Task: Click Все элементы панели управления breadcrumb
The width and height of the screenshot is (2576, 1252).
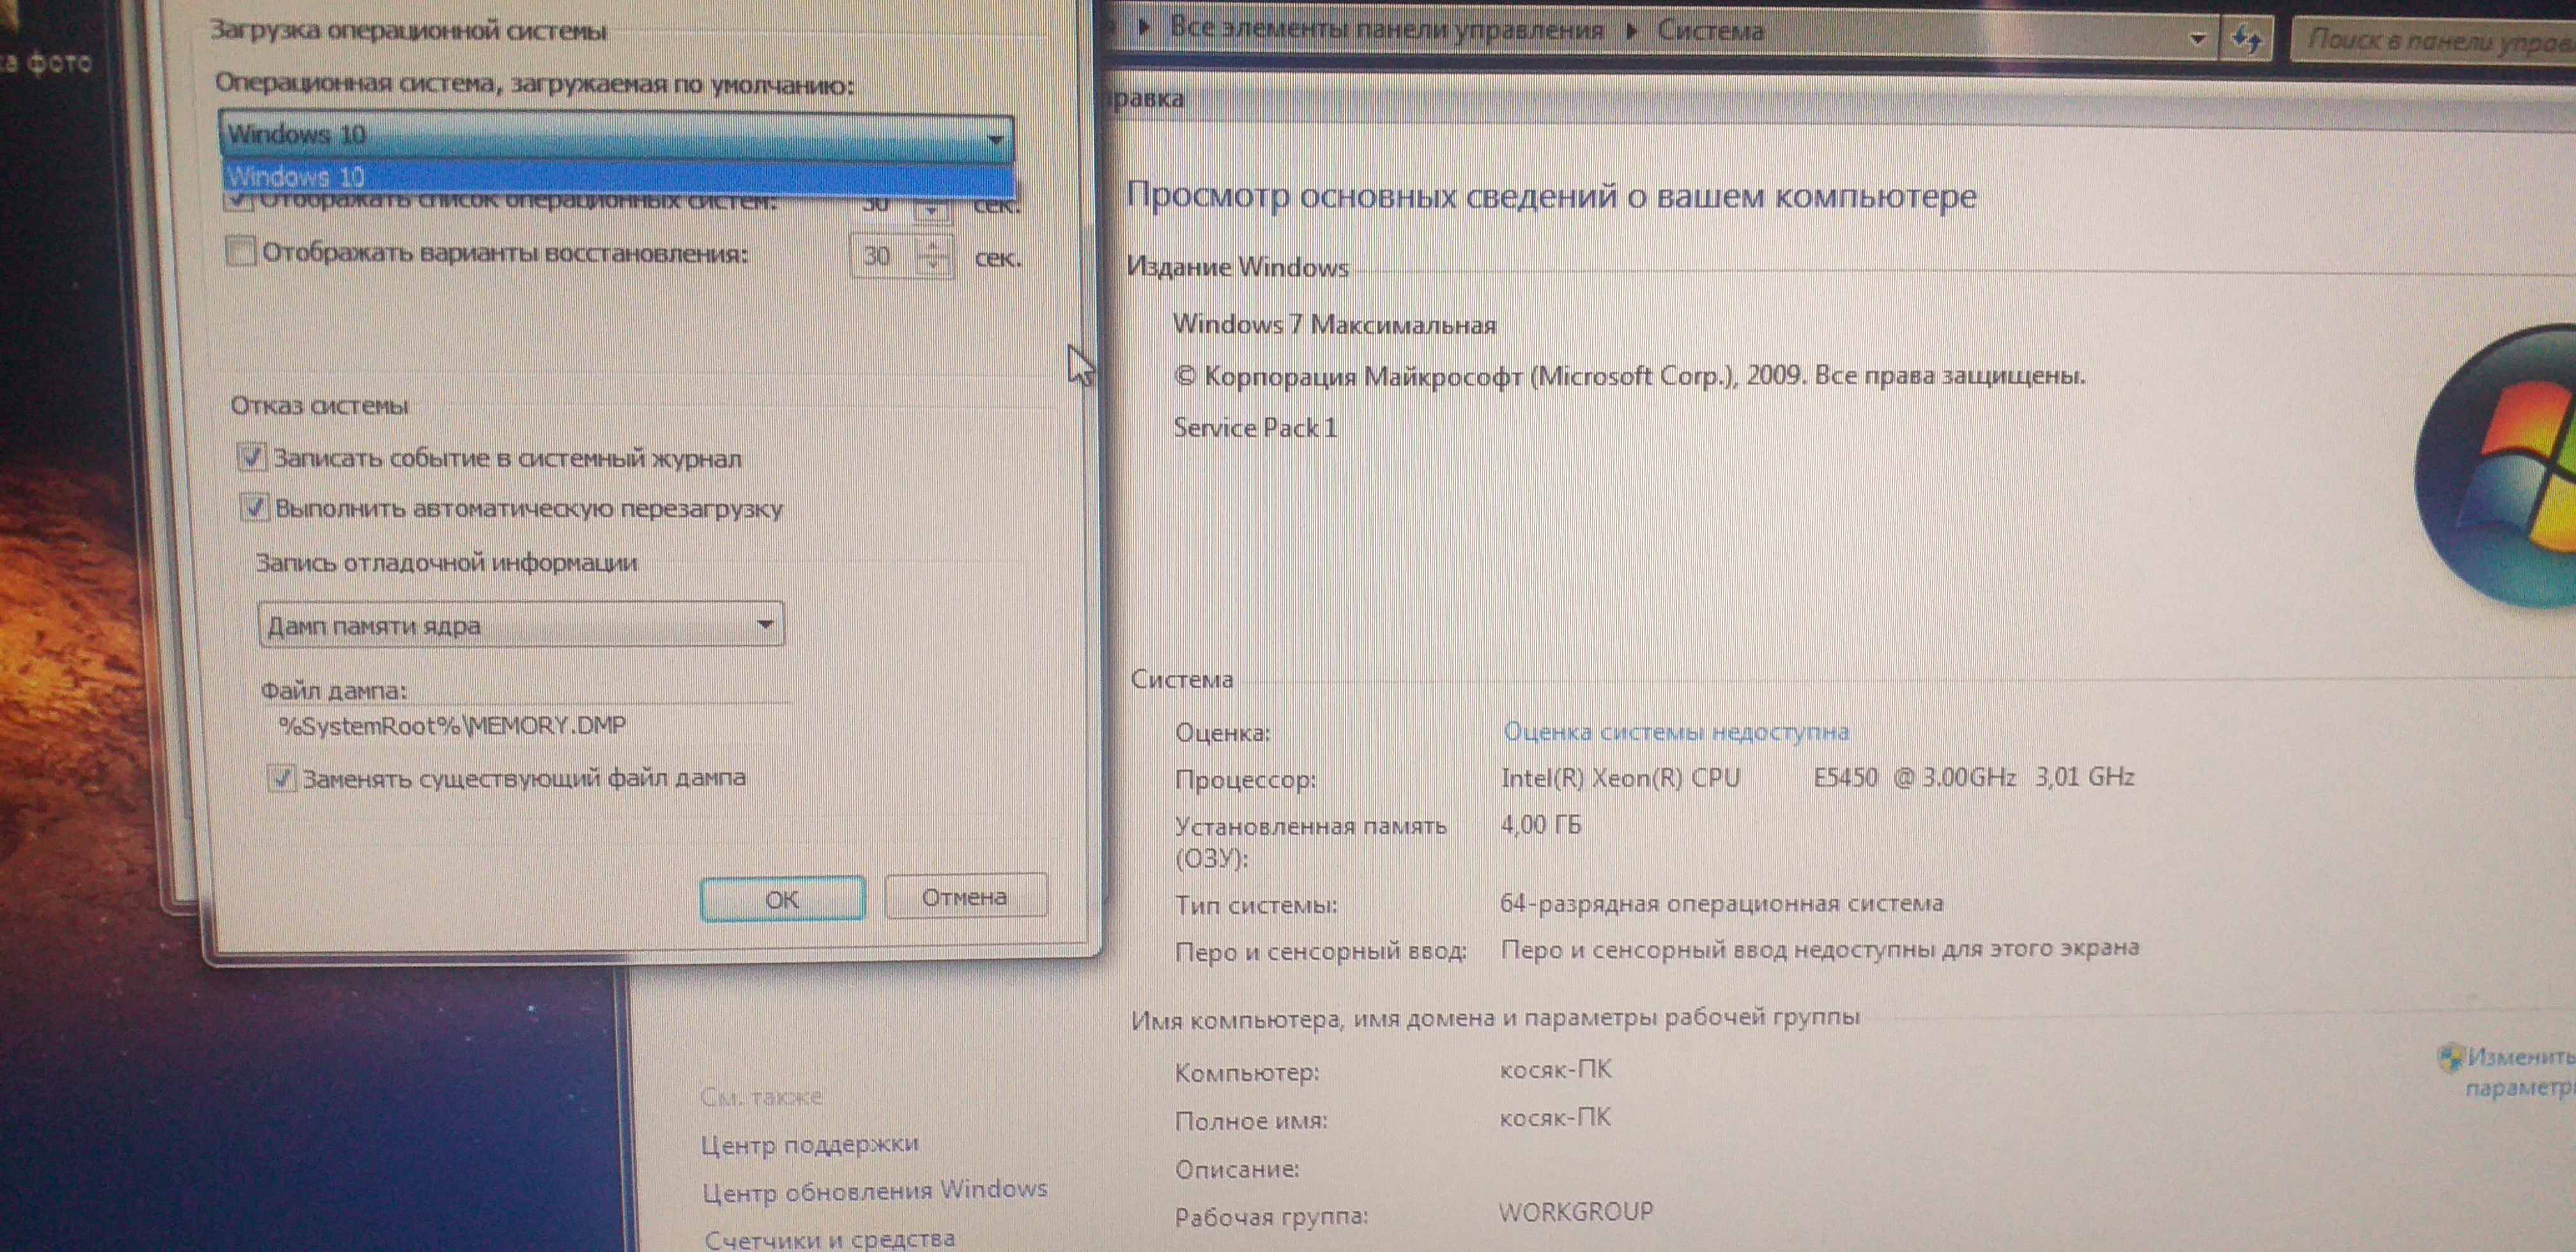Action: point(1386,28)
